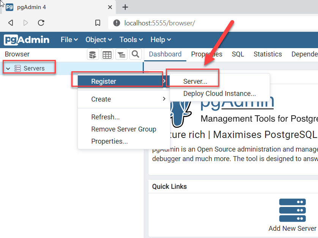The image size is (318, 238).
Task: Switch to the Statistics tab
Action: [268, 54]
